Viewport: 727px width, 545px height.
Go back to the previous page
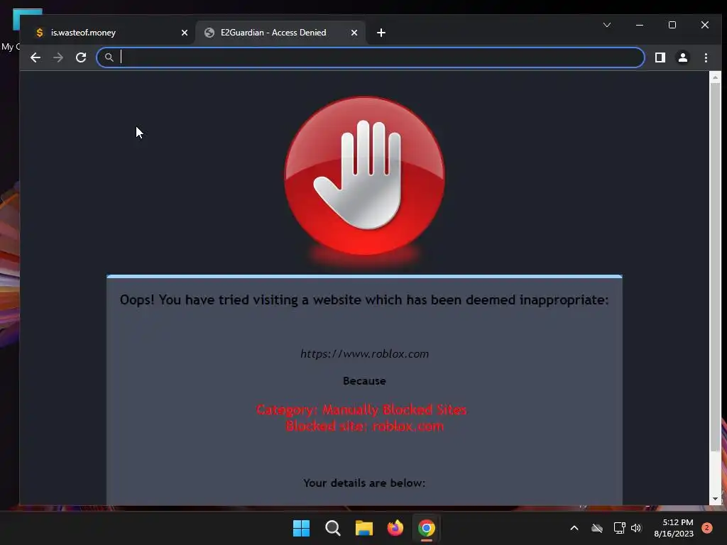(35, 57)
